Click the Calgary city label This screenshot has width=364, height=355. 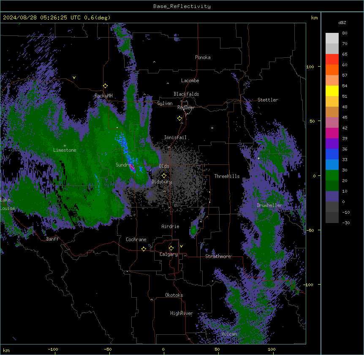(x=168, y=254)
